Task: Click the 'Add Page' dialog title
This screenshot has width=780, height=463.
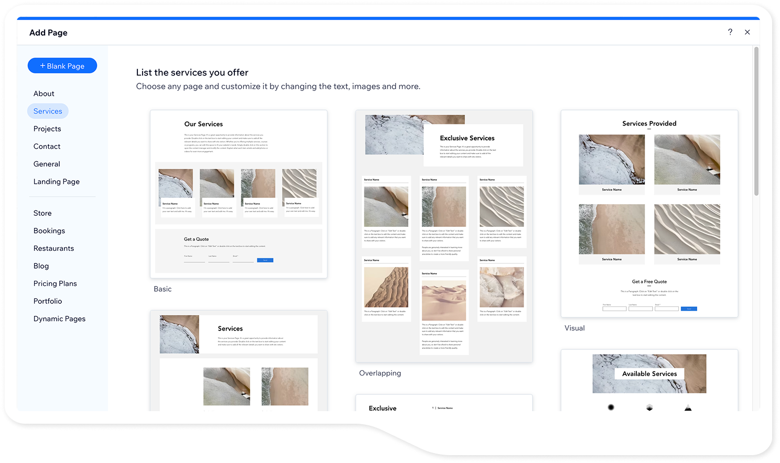Action: click(48, 32)
